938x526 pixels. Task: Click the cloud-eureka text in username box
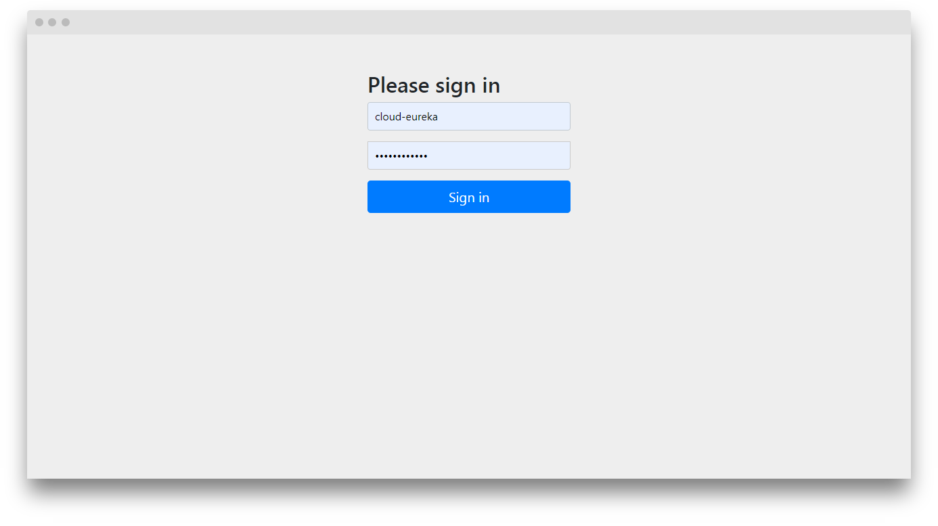click(x=406, y=117)
